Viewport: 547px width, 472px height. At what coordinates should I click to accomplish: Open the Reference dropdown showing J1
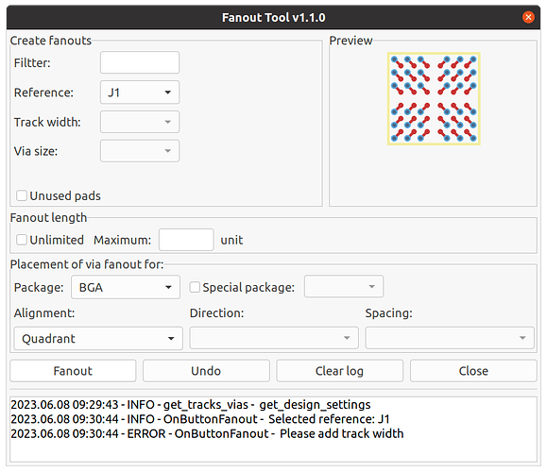(x=140, y=93)
